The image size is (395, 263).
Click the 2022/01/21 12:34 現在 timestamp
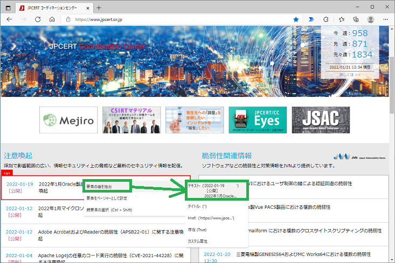(350, 67)
